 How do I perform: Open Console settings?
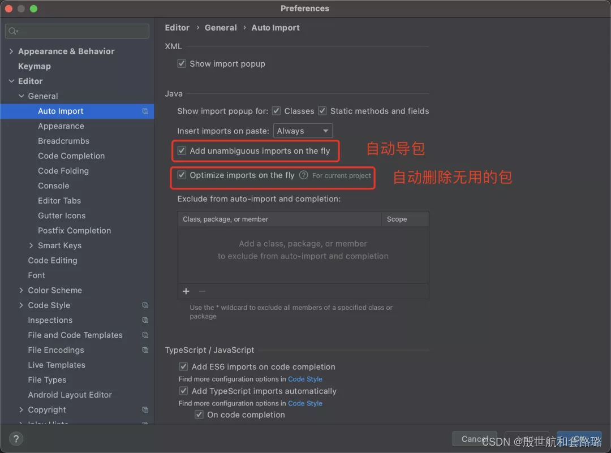53,186
